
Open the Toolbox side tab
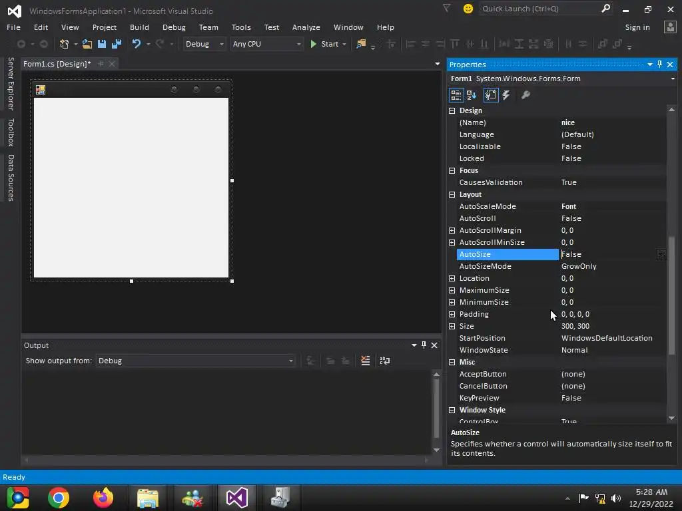[x=11, y=132]
